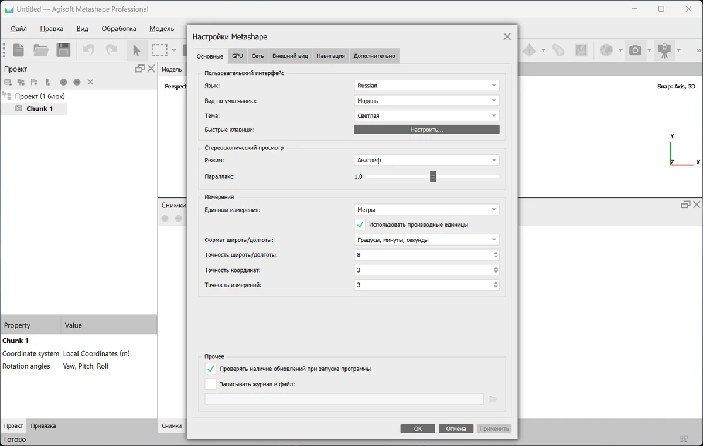Add a chunk in the Project pane toolbar
Screen dimensions: 703x446
(x=8, y=82)
